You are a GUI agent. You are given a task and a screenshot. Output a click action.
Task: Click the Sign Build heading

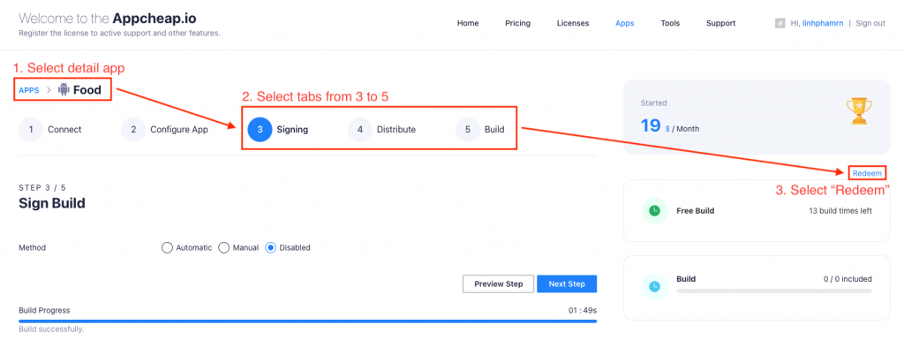click(52, 203)
